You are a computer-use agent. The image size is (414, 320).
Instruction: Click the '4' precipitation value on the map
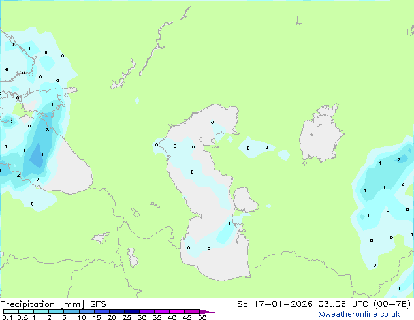[42, 155]
